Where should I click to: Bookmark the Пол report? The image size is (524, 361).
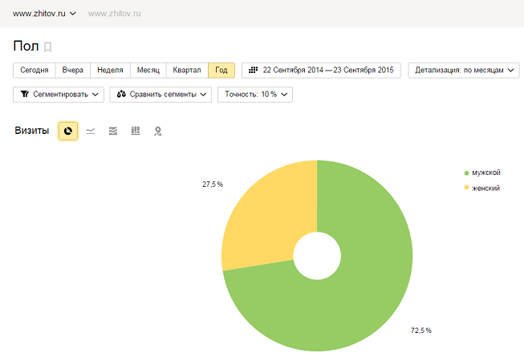[x=48, y=47]
